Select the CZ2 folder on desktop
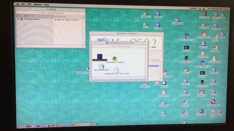Screen dimensions: 234x131 click(177, 21)
